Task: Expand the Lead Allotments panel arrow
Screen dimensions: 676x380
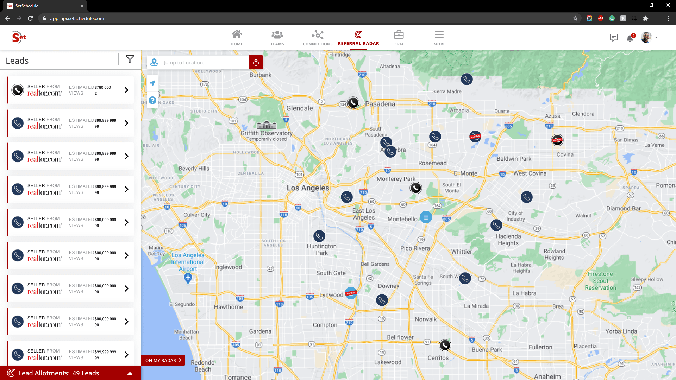Action: coord(130,373)
